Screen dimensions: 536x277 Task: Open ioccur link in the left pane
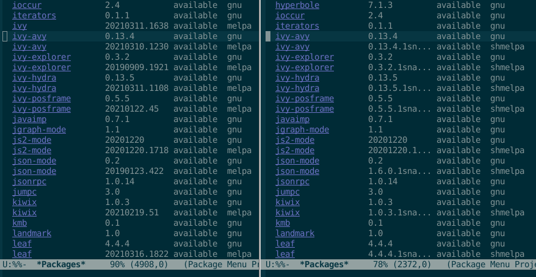click(x=27, y=5)
